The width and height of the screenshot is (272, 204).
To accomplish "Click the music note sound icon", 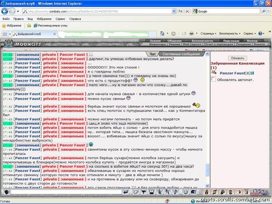I will coord(175,192).
